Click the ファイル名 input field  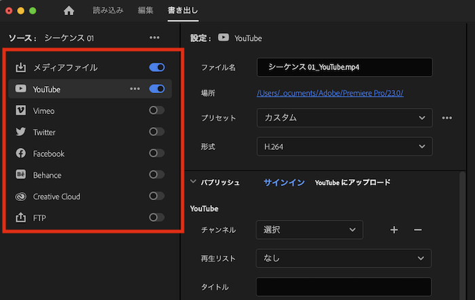[x=345, y=67]
